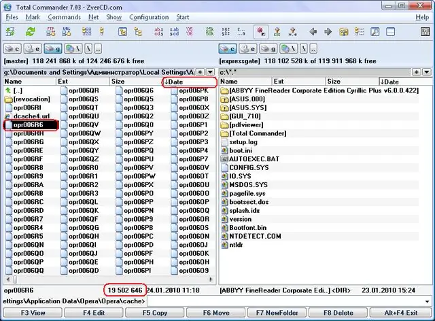Expand right panel path history dropdown arrow
Image resolution: width=435 pixels, height=321 pixels.
coord(427,72)
